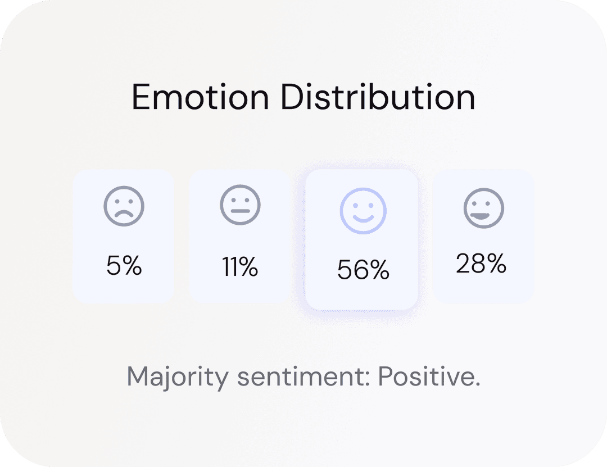Click the 11% percentage label
This screenshot has width=607, height=467.
pyautogui.click(x=240, y=266)
